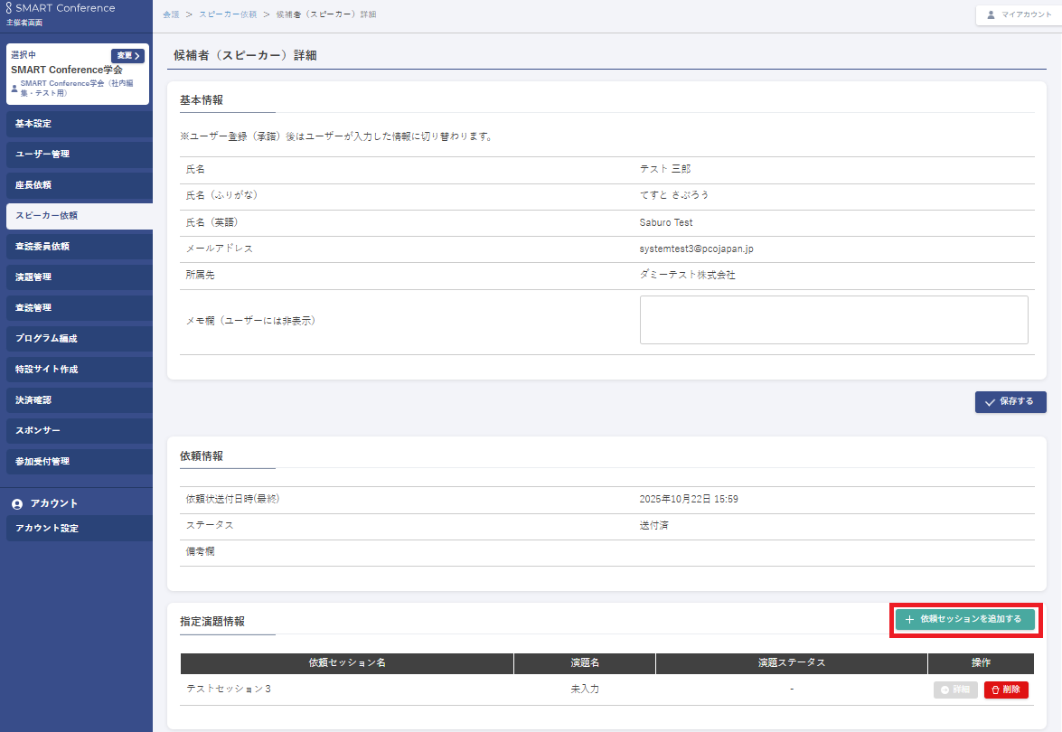Navigate to 演題管理 section
Viewport: 1062px width, 732px height.
coord(77,277)
